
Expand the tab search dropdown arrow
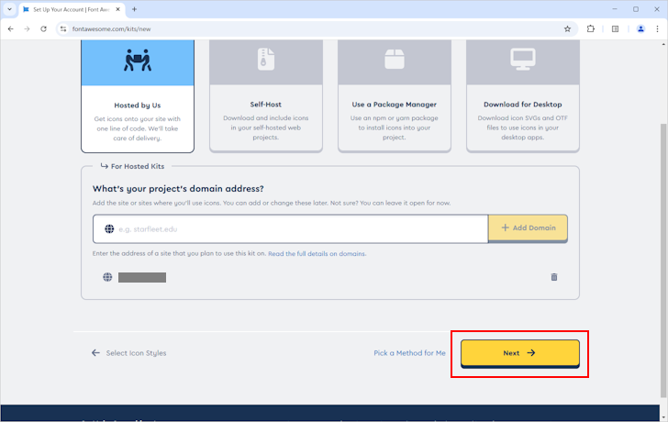tap(9, 9)
